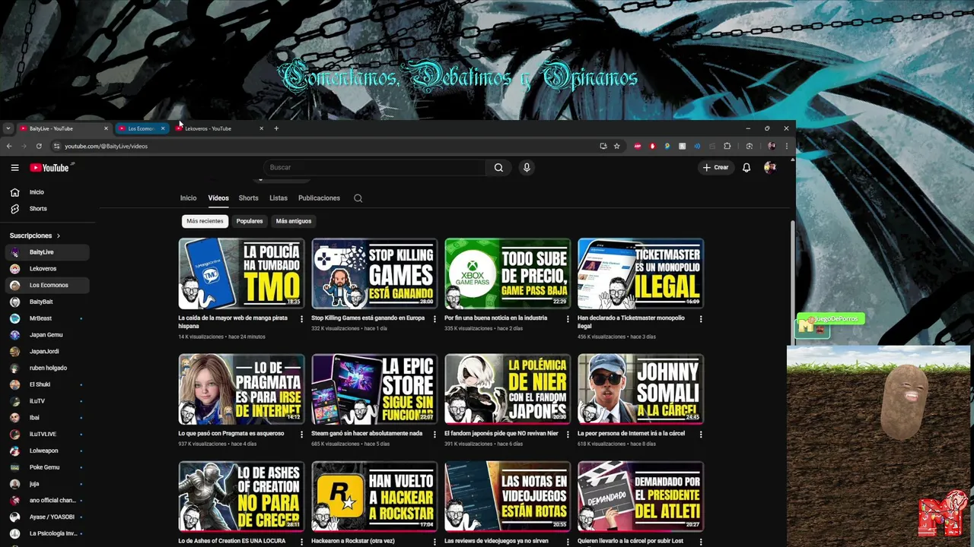Switch to channel Publicaciones tab
The height and width of the screenshot is (547, 974).
click(319, 198)
